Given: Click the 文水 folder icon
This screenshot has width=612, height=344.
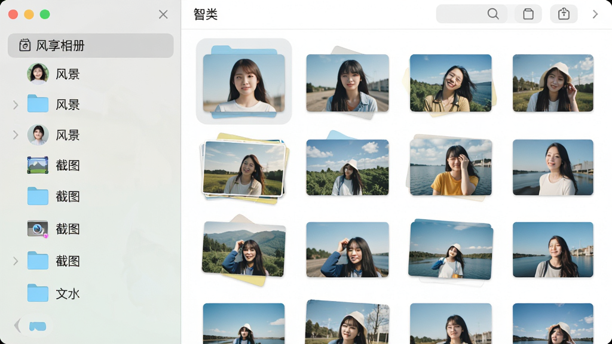Looking at the screenshot, I should tap(38, 293).
